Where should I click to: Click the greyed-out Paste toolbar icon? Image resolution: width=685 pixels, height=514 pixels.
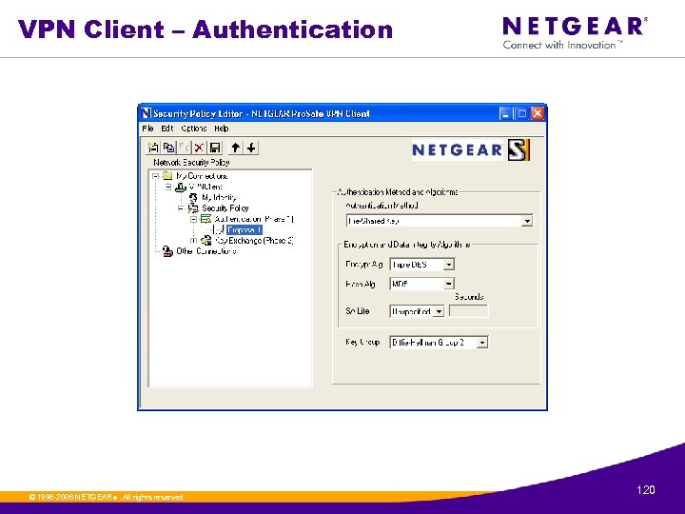[x=184, y=148]
